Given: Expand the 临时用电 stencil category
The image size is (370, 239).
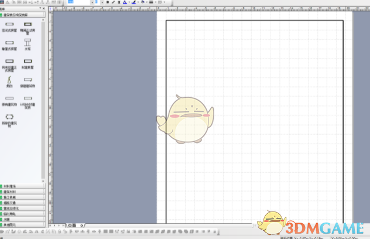Looking at the screenshot, I should pyautogui.click(x=23, y=214).
